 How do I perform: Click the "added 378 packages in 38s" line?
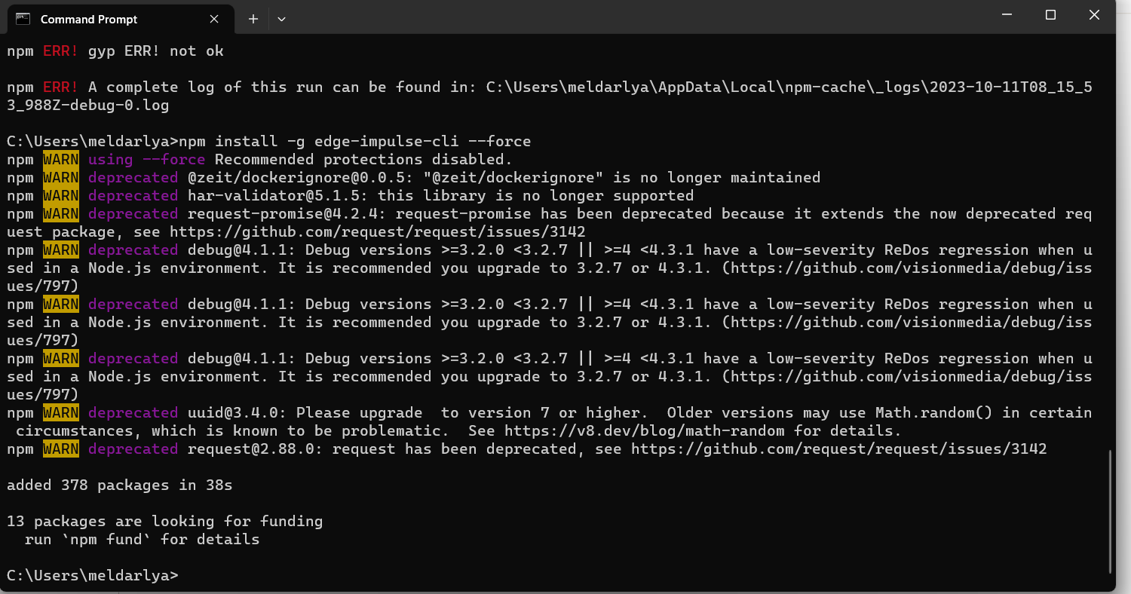tap(119, 485)
